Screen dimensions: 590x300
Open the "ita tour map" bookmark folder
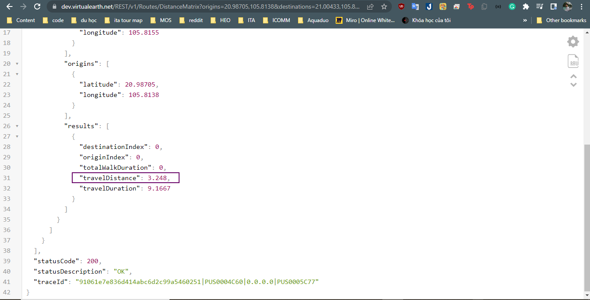123,20
